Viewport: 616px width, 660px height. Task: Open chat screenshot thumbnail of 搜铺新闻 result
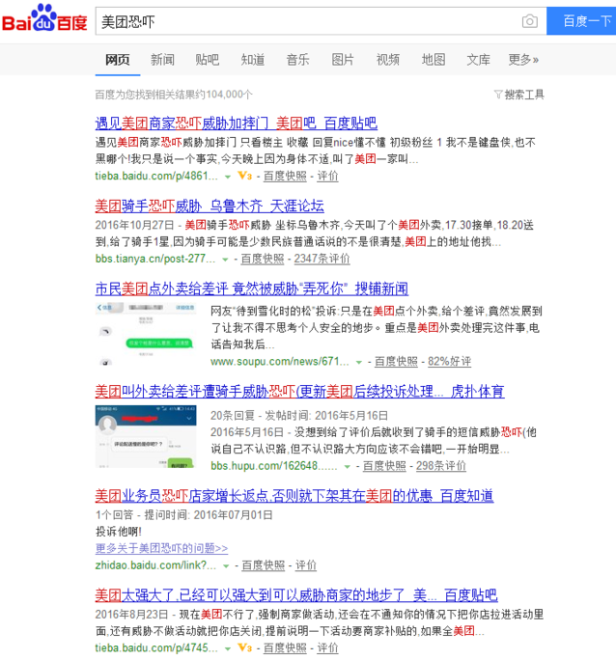pyautogui.click(x=146, y=334)
